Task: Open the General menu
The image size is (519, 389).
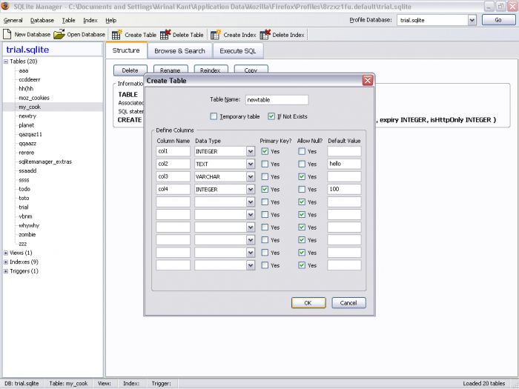Action: pyautogui.click(x=13, y=21)
